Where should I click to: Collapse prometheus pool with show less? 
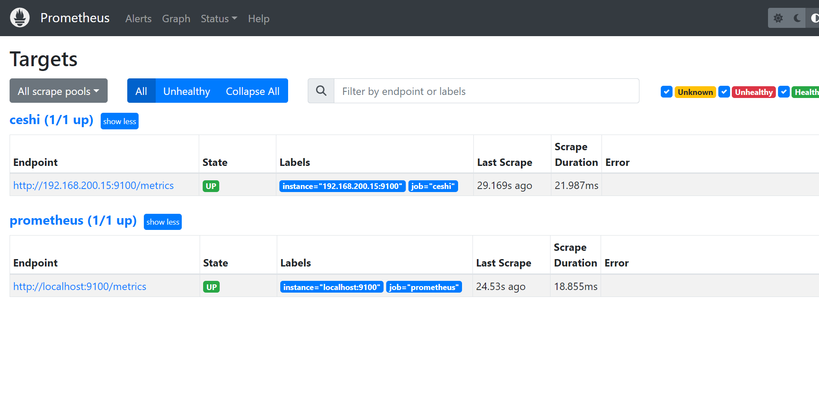163,222
